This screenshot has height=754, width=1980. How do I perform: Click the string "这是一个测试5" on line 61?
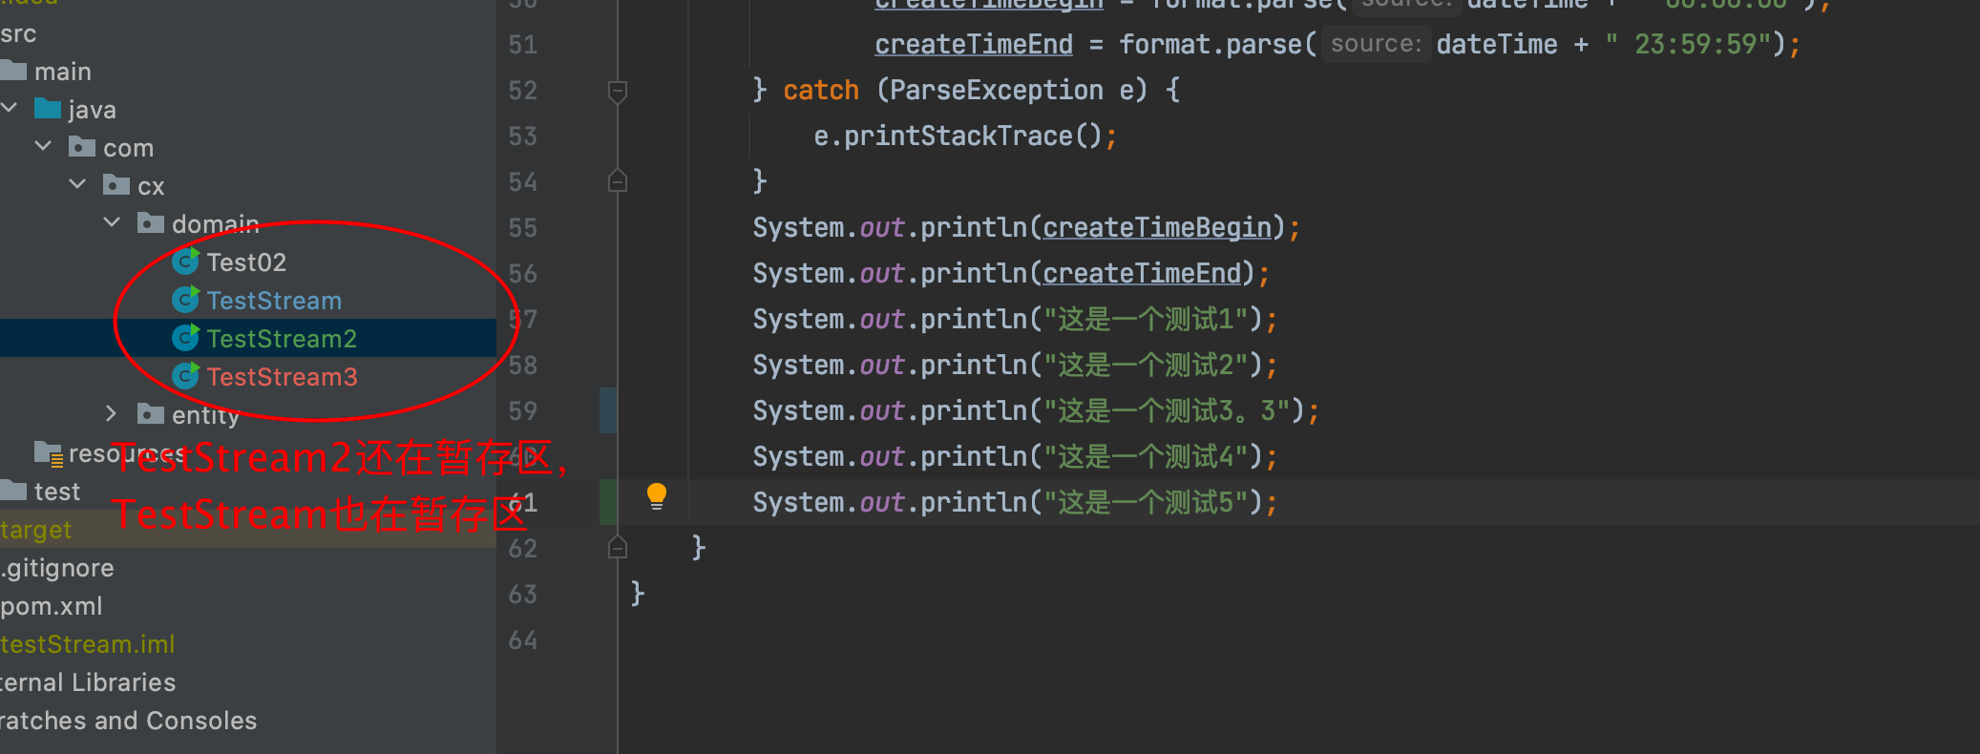coord(1146,503)
